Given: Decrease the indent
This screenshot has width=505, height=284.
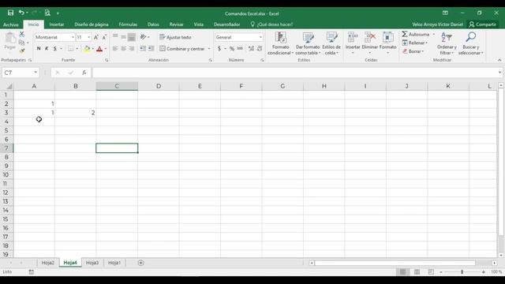Looking at the screenshot, I should 143,49.
